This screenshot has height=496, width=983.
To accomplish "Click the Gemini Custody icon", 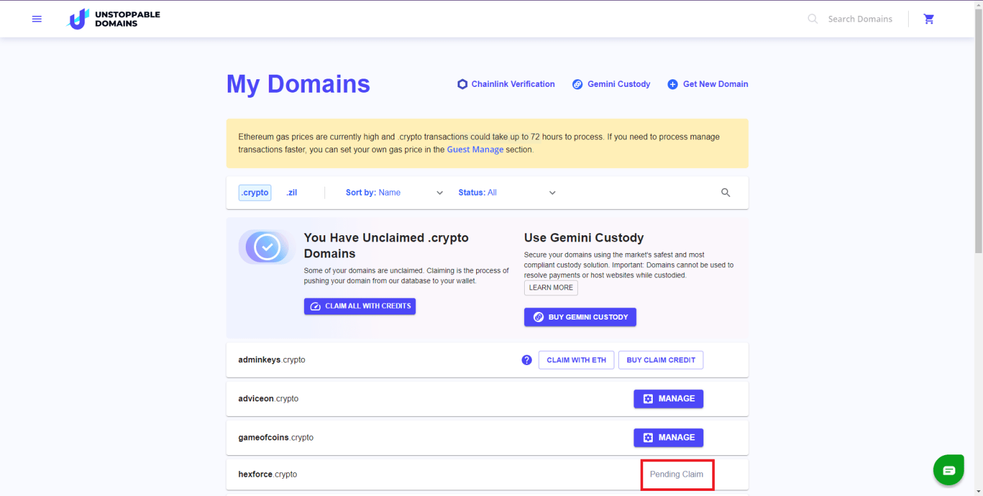I will [577, 84].
